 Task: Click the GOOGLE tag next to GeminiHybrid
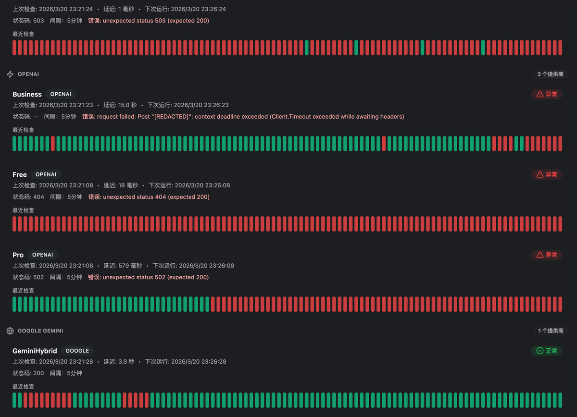point(77,351)
